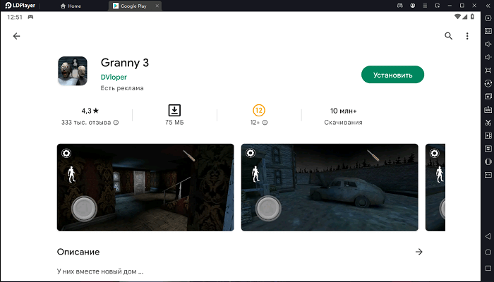Image resolution: width=494 pixels, height=282 pixels.
Task: Click Android back triangle in sidebar
Action: pyautogui.click(x=488, y=236)
